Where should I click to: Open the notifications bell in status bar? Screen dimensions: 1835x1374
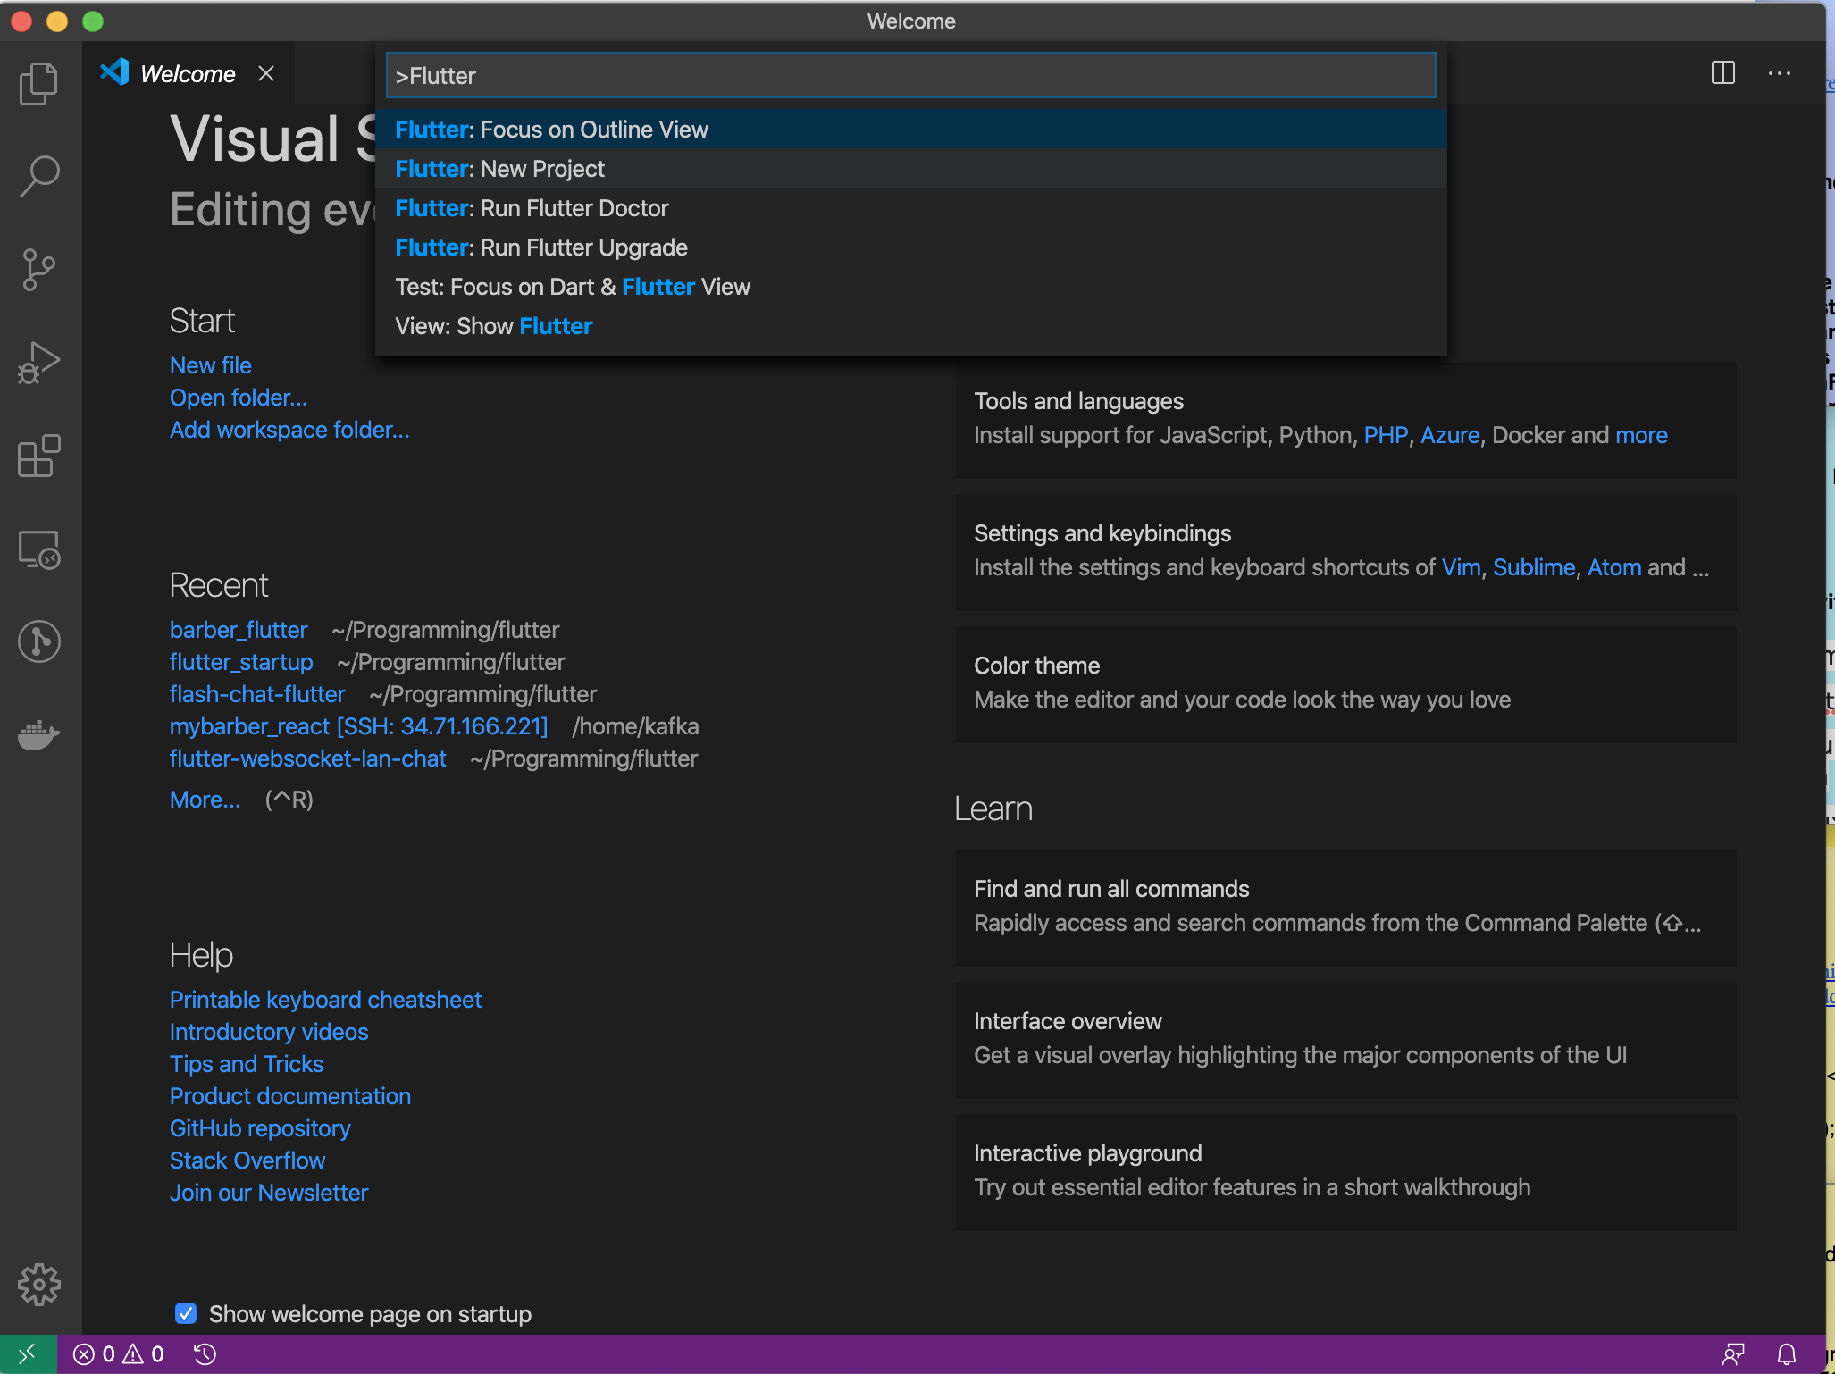[1787, 1354]
